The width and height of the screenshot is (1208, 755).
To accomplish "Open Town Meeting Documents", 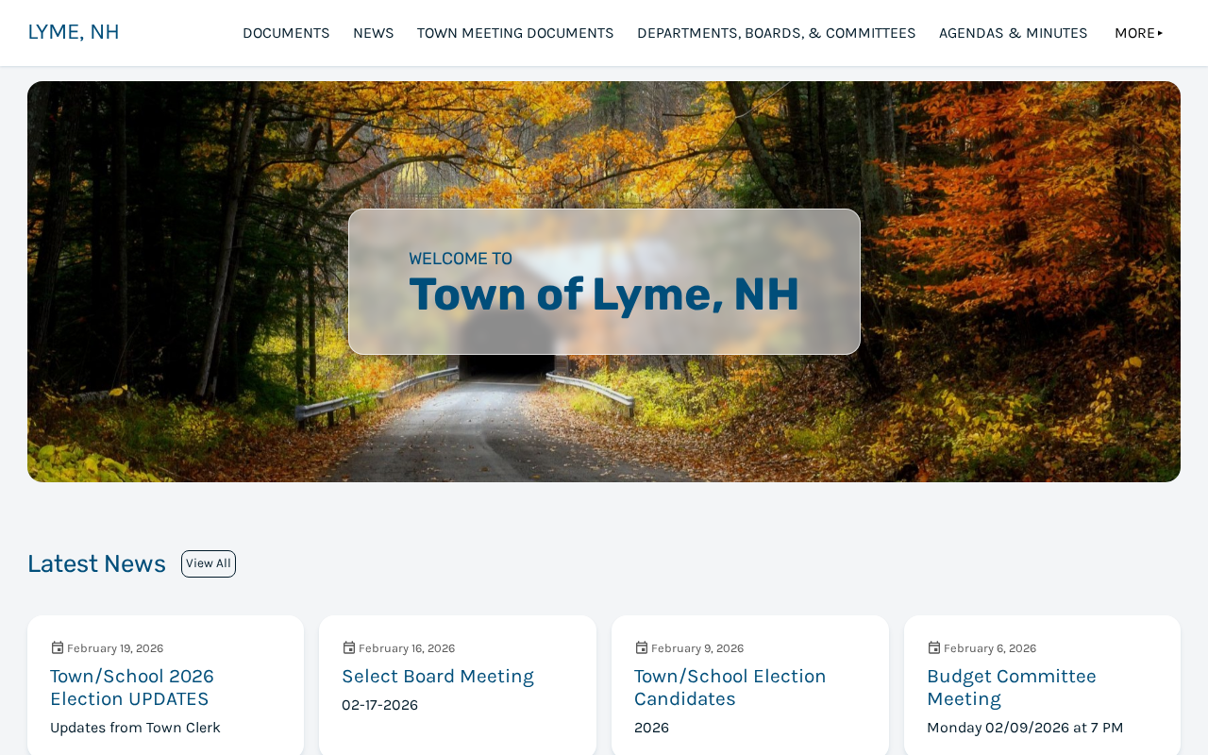I will pos(515,33).
